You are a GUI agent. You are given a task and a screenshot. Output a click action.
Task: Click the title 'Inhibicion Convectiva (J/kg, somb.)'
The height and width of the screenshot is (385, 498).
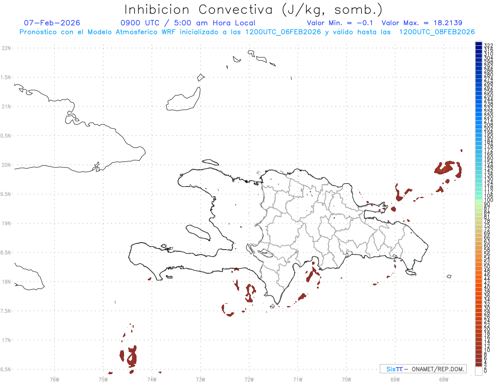tap(253, 10)
